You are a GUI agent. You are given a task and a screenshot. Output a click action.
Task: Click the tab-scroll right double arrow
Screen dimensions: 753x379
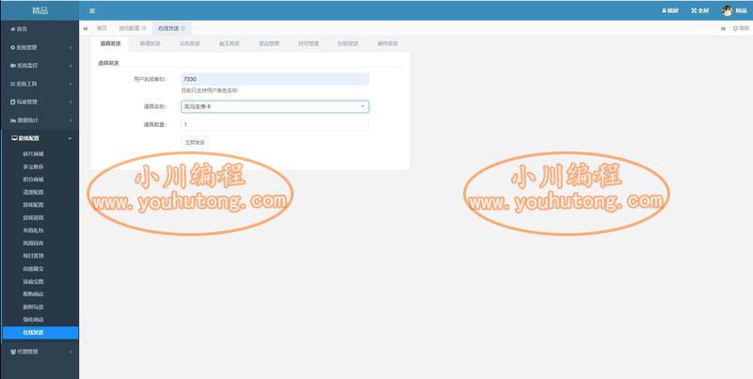point(723,29)
